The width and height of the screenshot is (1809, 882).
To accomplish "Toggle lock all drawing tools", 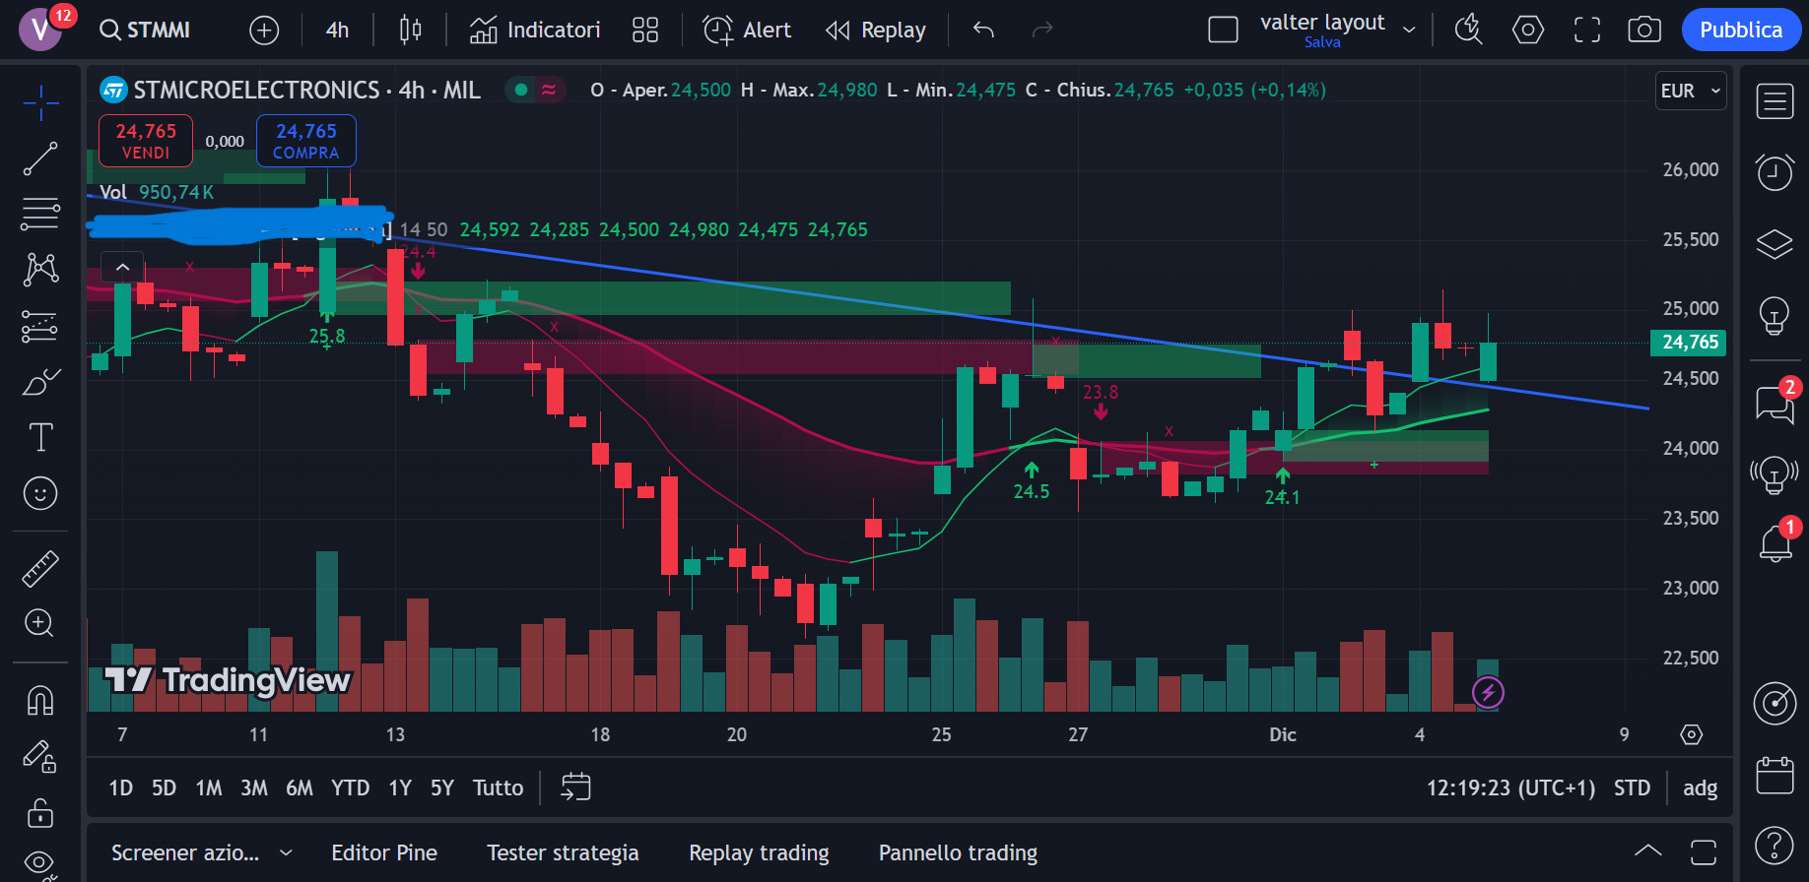I will (x=40, y=813).
